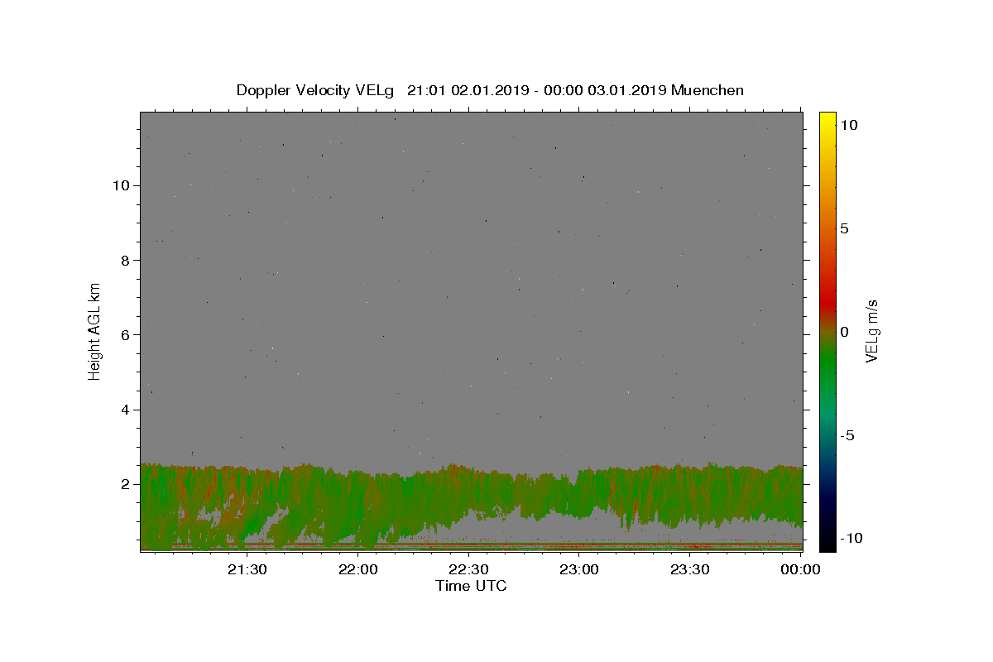Click the 00:00 time tick label

[x=801, y=569]
